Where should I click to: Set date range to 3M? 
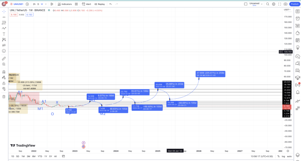tap(28, 156)
